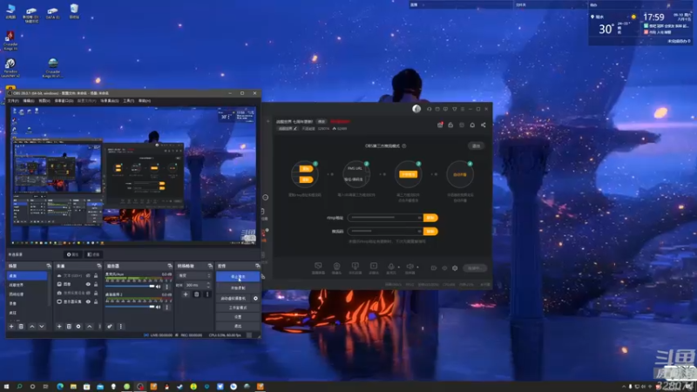
Task: Click the source Filters button in OBS
Action: coord(94,254)
